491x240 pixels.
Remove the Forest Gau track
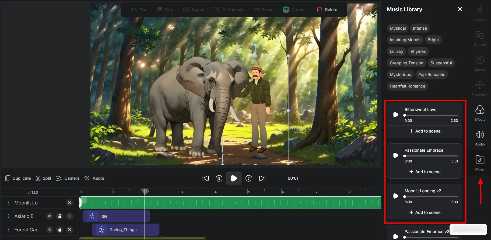[69, 229]
